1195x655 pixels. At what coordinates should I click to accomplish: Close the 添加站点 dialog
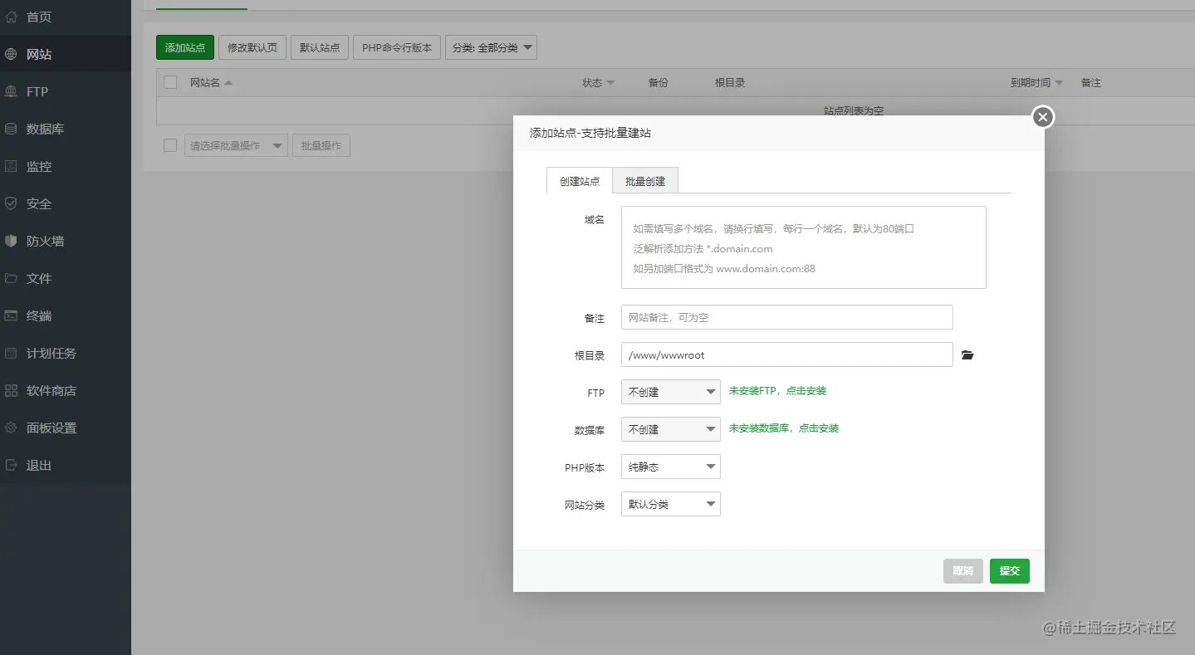tap(1043, 117)
